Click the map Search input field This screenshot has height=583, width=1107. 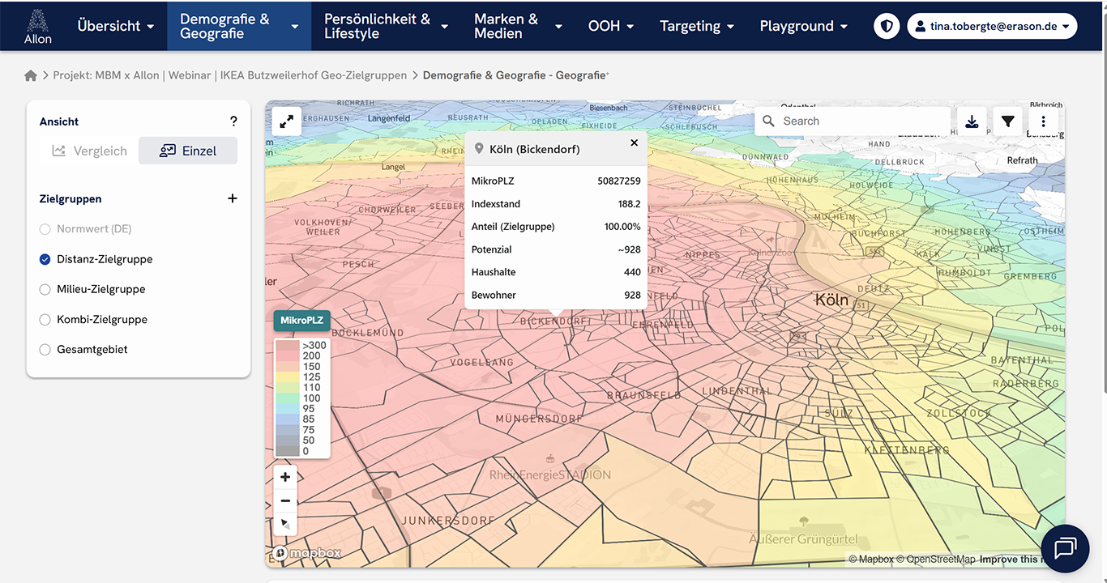(x=859, y=121)
